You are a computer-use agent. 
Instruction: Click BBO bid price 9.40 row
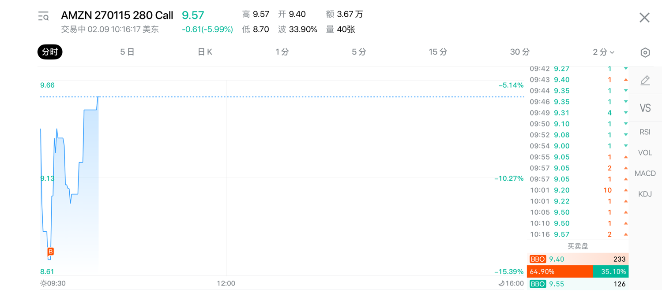[578, 259]
